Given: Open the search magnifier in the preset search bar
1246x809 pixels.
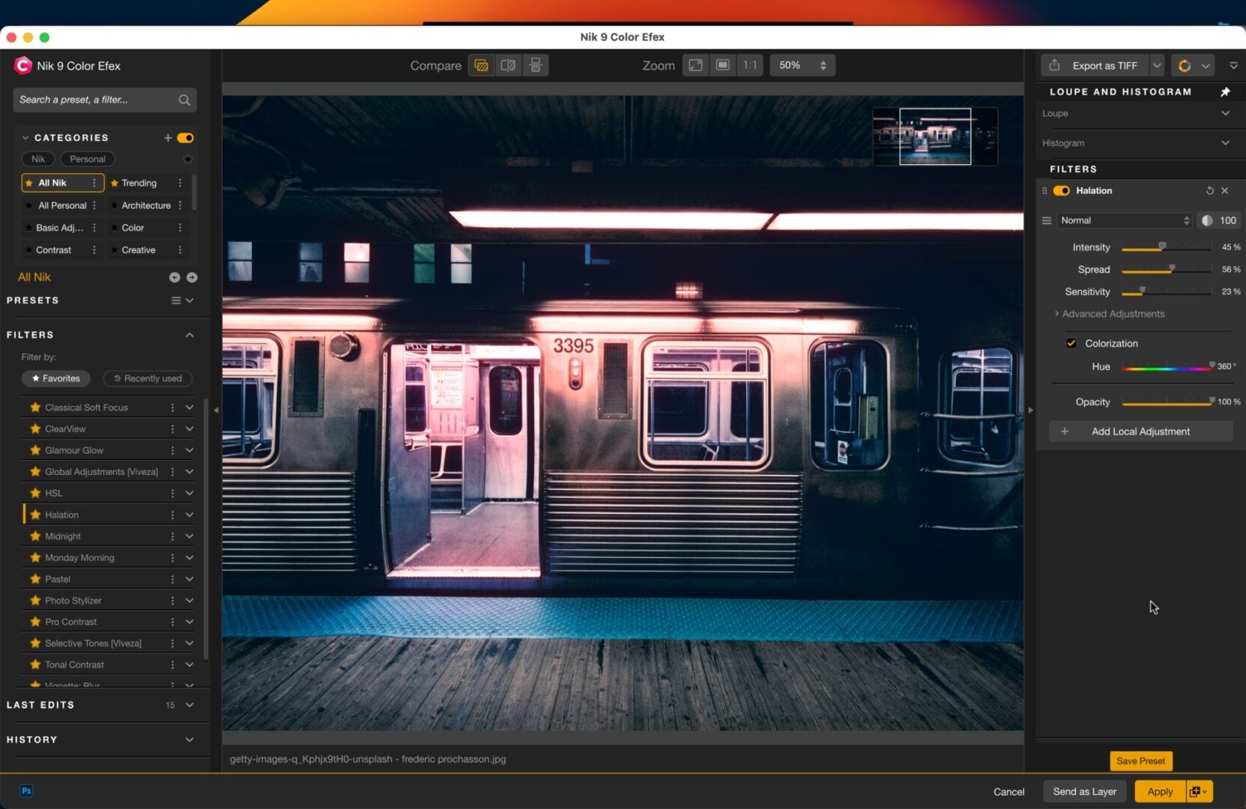Looking at the screenshot, I should tap(184, 100).
